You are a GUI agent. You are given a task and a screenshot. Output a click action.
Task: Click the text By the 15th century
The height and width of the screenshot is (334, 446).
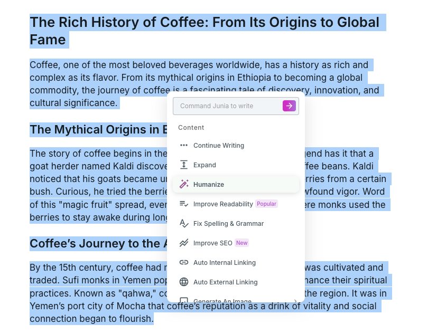72,268
